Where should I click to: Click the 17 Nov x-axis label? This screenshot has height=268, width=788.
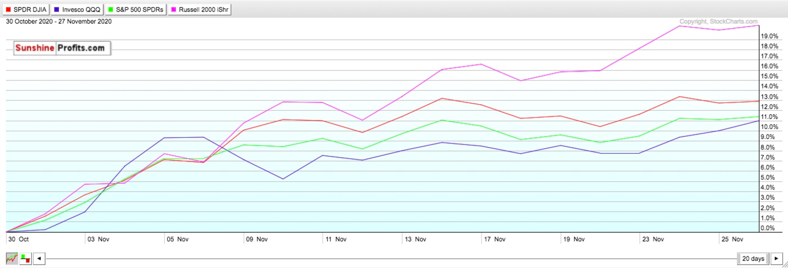tap(495, 239)
